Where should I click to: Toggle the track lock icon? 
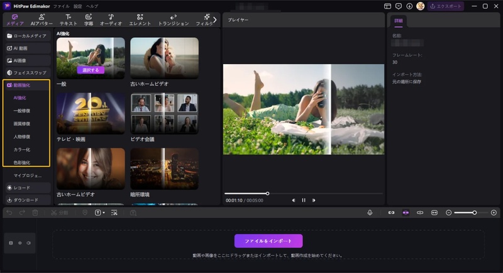pos(11,242)
